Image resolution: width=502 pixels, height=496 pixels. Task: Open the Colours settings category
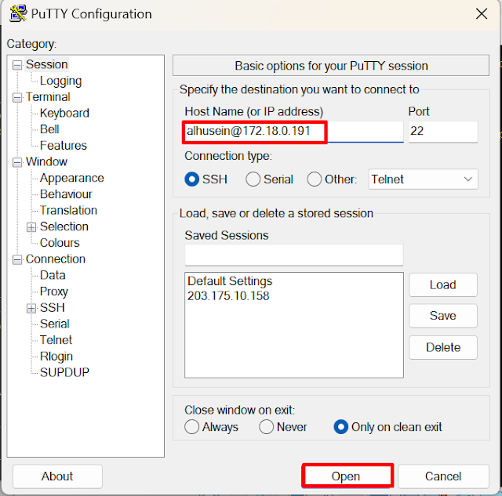[x=60, y=243]
